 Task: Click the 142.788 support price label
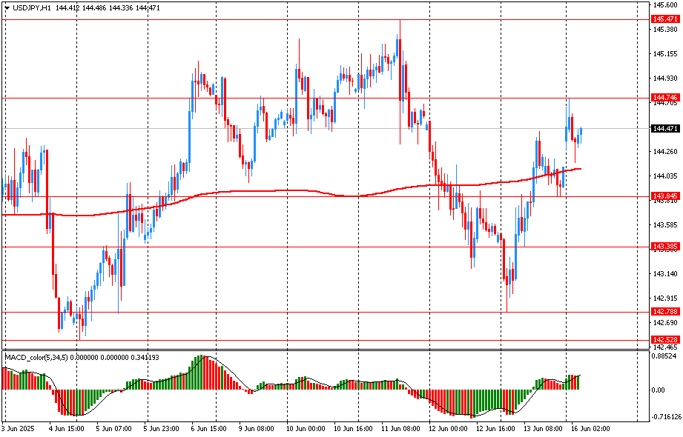coord(662,312)
